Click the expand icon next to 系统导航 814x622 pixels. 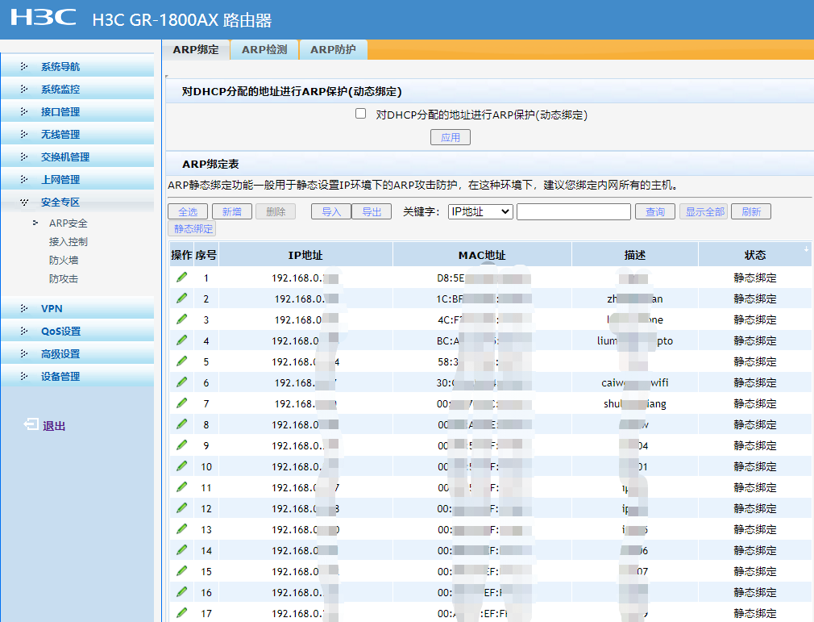pos(24,67)
